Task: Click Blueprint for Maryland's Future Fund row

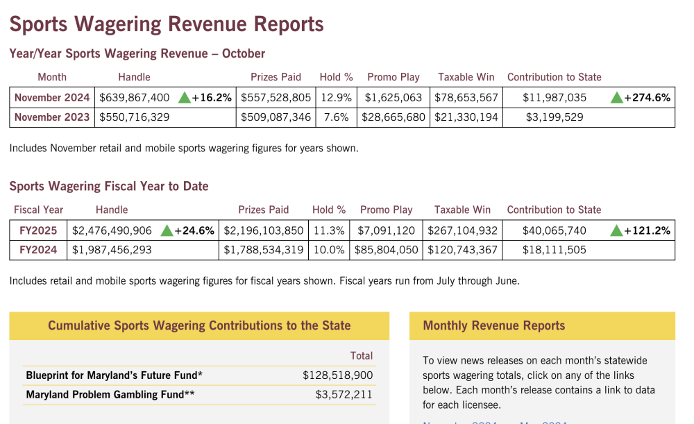Action: click(199, 375)
